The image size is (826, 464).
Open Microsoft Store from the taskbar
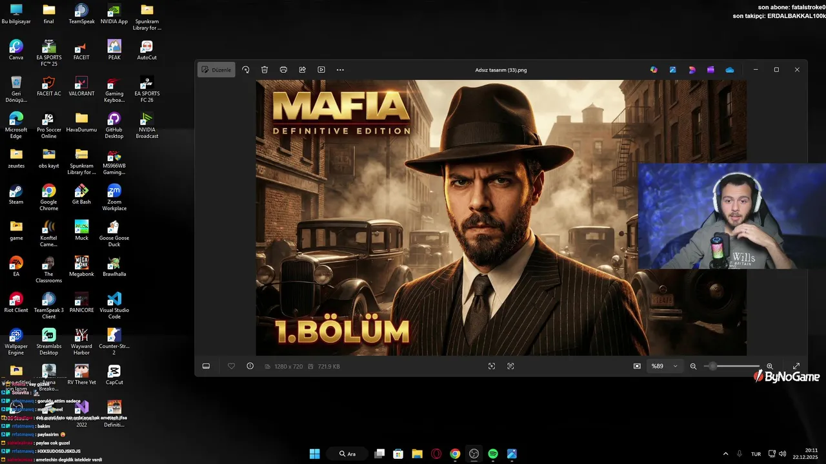pos(398,454)
